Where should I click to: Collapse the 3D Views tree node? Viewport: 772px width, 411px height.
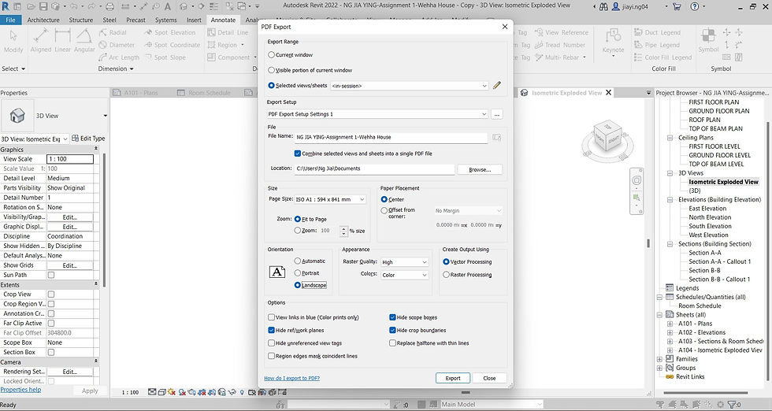pos(670,173)
